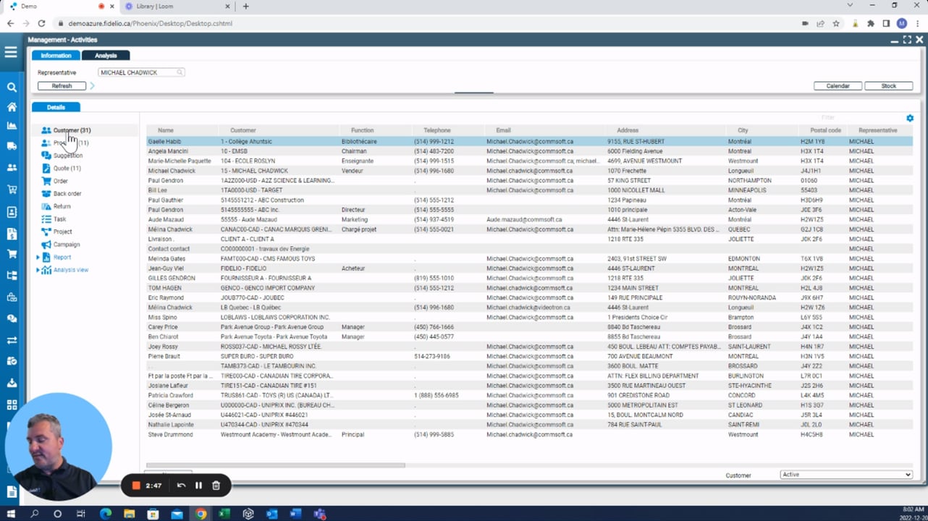Image resolution: width=928 pixels, height=521 pixels.
Task: Select Return in the details tree
Action: coord(62,206)
